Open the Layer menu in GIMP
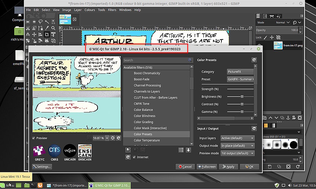 [78, 10]
